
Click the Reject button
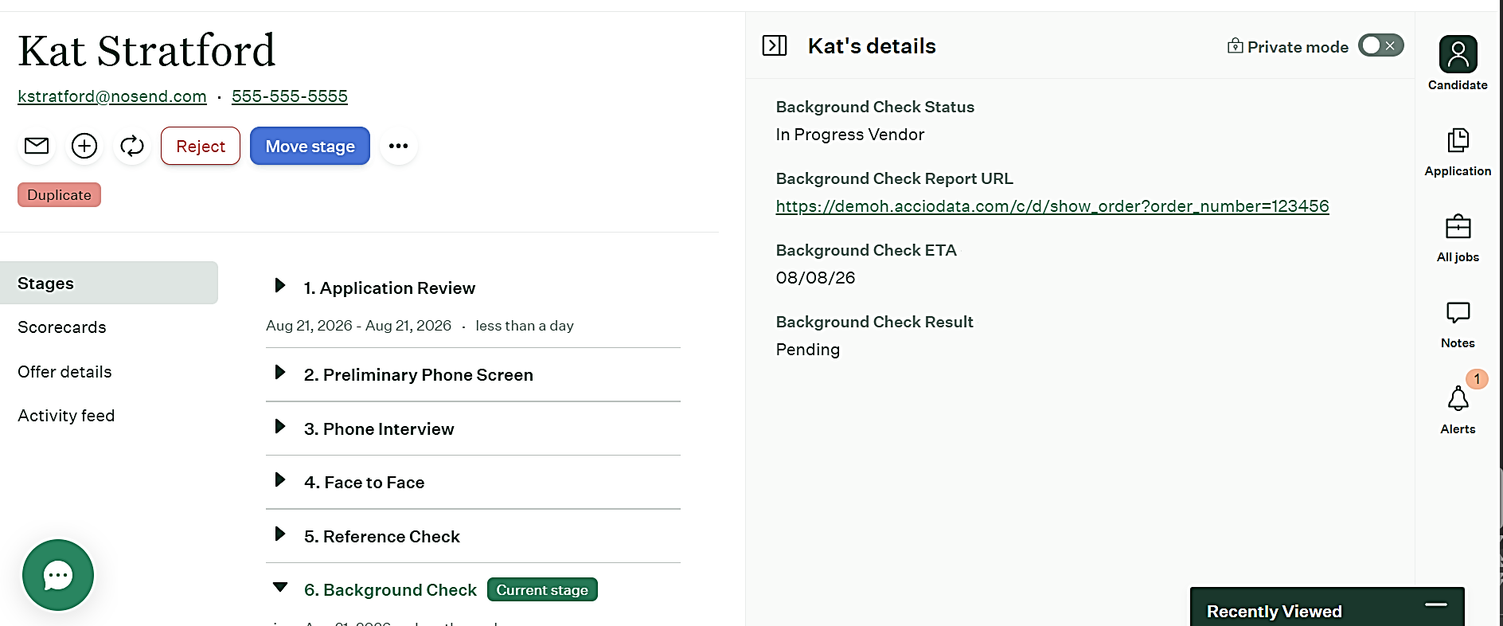point(201,146)
